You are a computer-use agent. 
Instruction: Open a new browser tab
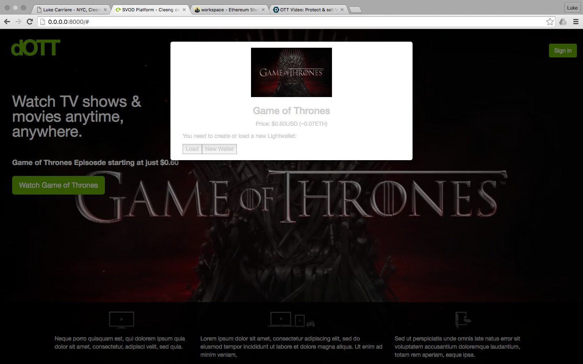coord(355,10)
